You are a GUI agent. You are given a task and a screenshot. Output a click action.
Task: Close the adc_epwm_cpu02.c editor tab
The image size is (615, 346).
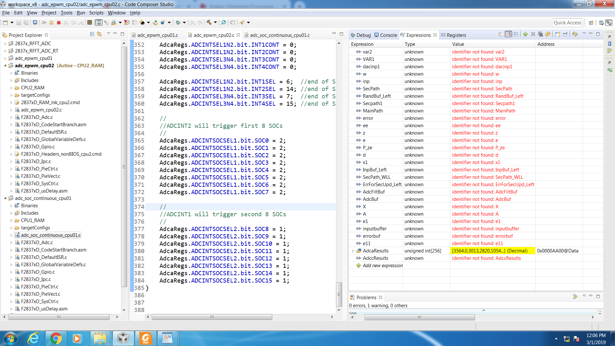pyautogui.click(x=238, y=35)
